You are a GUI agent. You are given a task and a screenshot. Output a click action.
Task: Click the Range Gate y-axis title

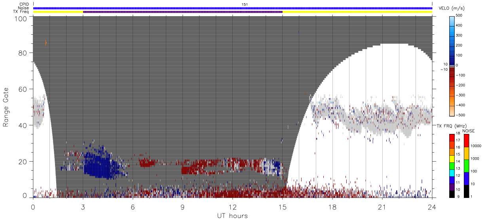click(x=6, y=107)
